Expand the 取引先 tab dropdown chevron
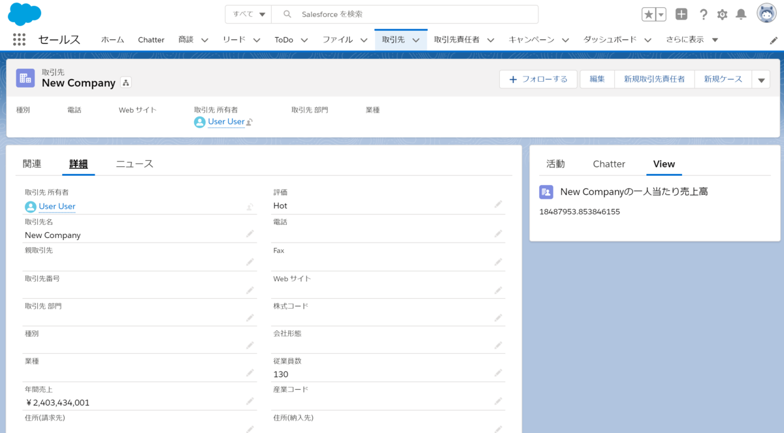The height and width of the screenshot is (433, 784). [416, 40]
